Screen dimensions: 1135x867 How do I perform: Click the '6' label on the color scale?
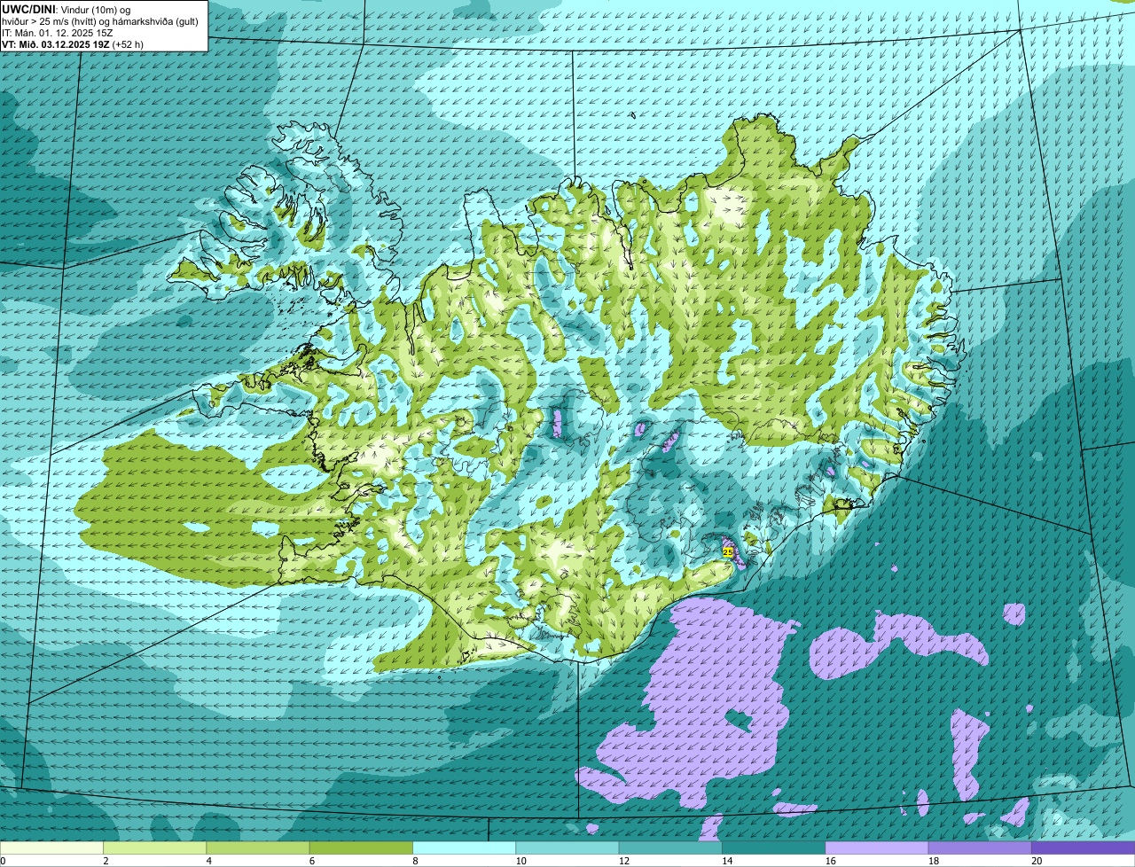[311, 861]
